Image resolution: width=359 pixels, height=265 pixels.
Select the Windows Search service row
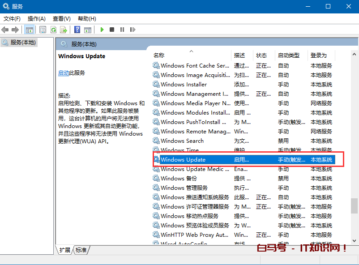182,141
